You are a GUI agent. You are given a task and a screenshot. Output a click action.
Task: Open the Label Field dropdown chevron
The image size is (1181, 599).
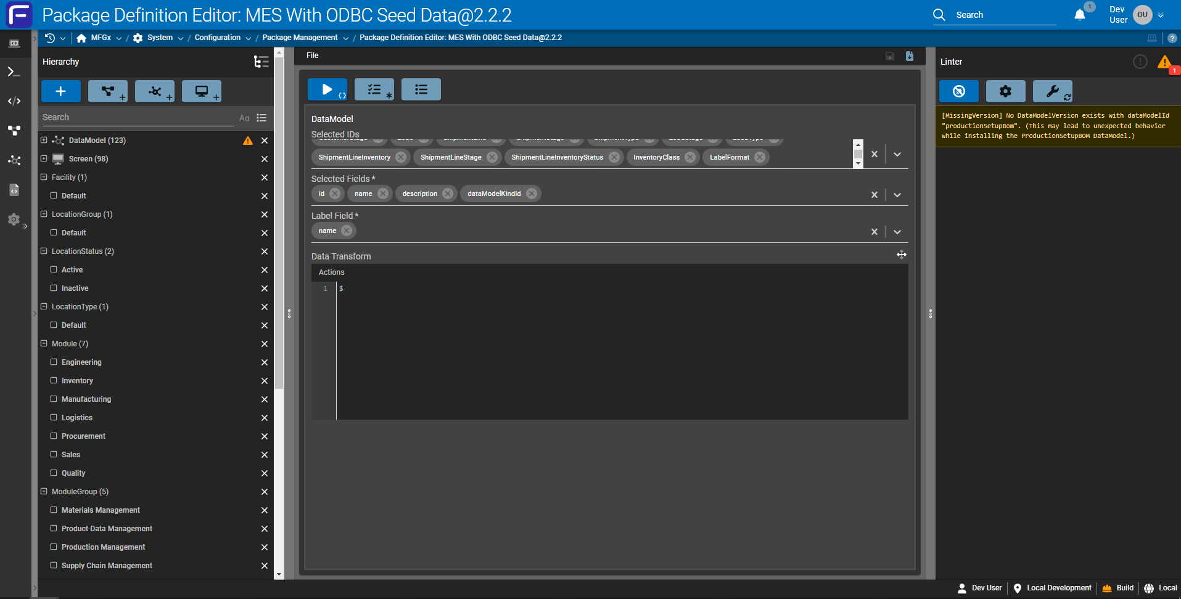[897, 232]
